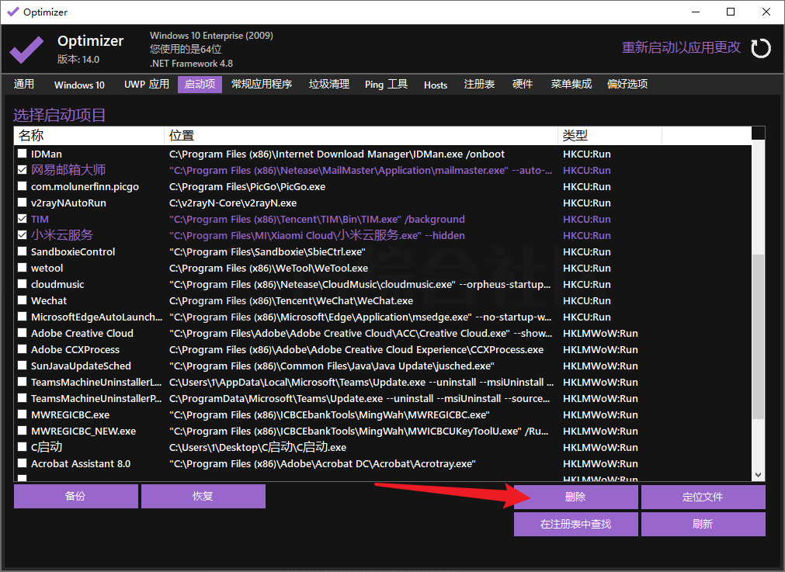This screenshot has height=572, width=785.
Task: Check the v2rayNAutoRun checkbox
Action: 22,203
